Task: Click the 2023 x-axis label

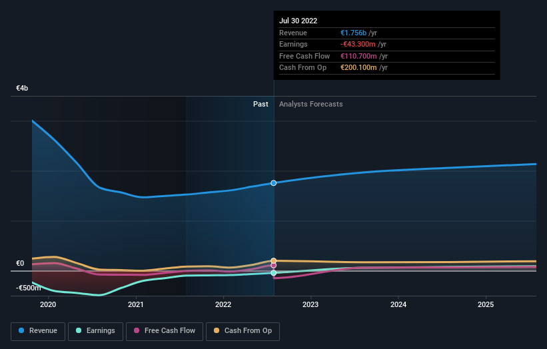Action: 310,304
